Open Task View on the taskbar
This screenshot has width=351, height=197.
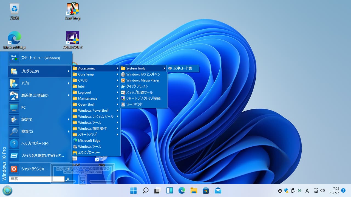click(x=157, y=191)
